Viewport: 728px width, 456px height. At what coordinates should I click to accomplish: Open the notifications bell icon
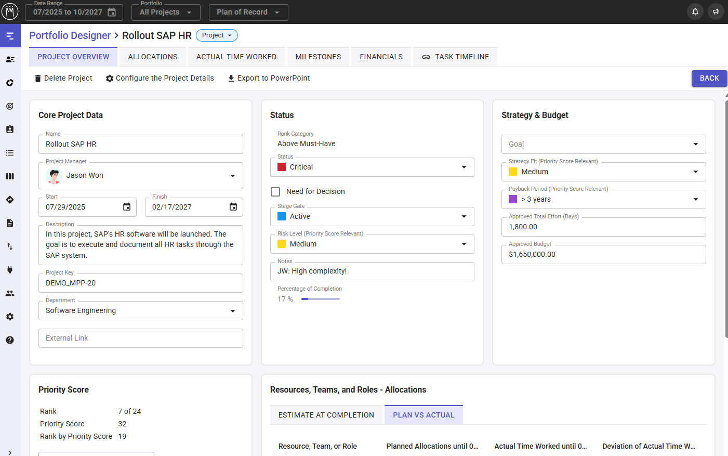pyautogui.click(x=695, y=11)
